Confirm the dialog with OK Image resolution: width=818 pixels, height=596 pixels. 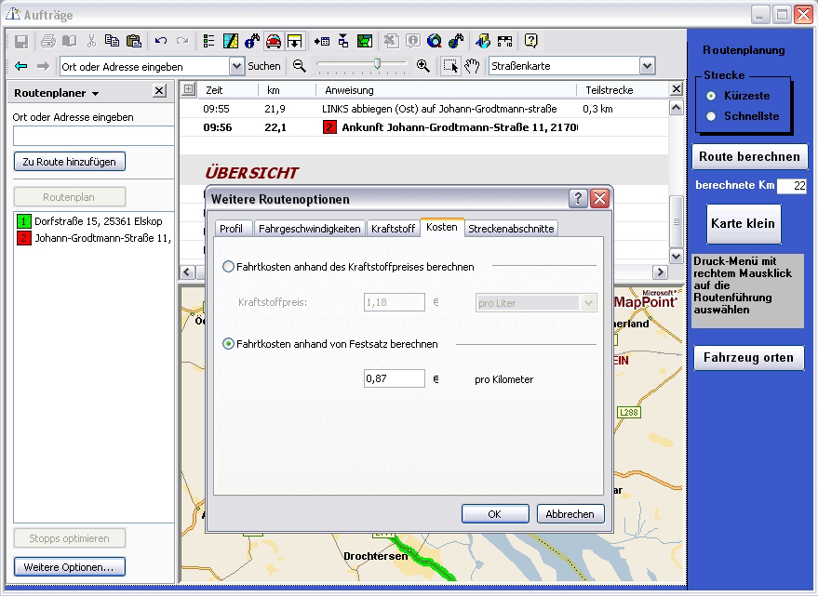click(x=494, y=513)
